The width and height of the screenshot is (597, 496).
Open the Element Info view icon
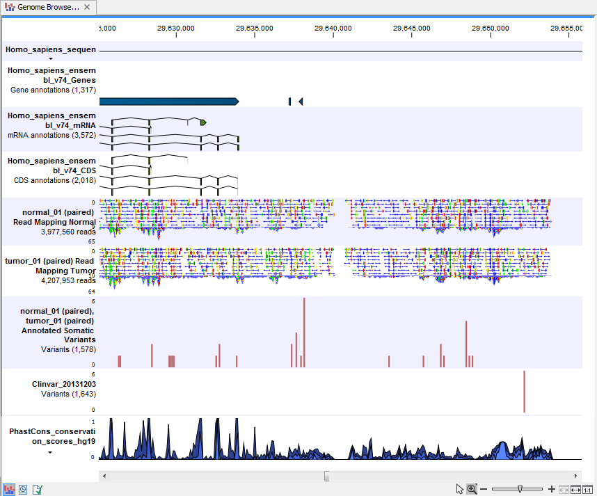pyautogui.click(x=36, y=489)
